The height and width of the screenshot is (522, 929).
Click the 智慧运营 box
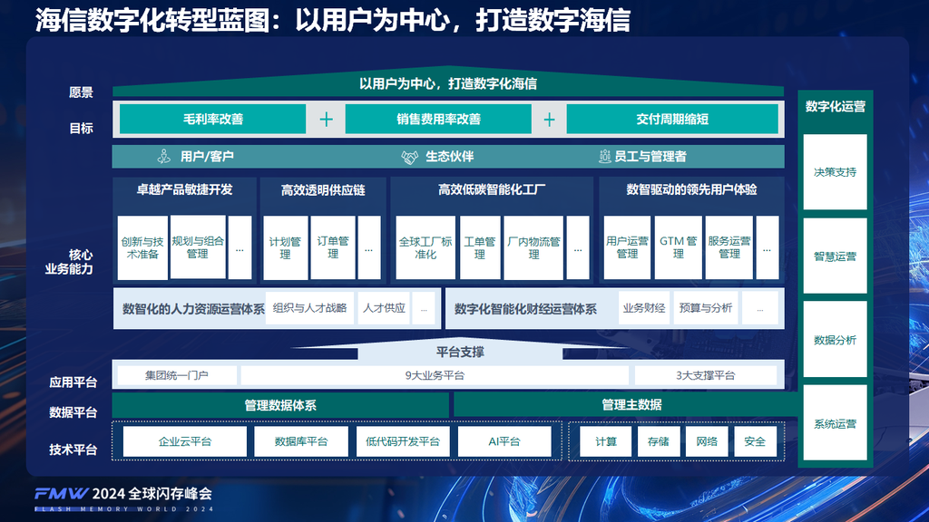[835, 256]
